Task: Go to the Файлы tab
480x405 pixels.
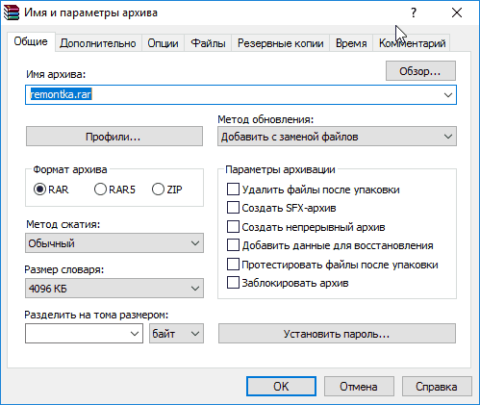Action: tap(208, 43)
